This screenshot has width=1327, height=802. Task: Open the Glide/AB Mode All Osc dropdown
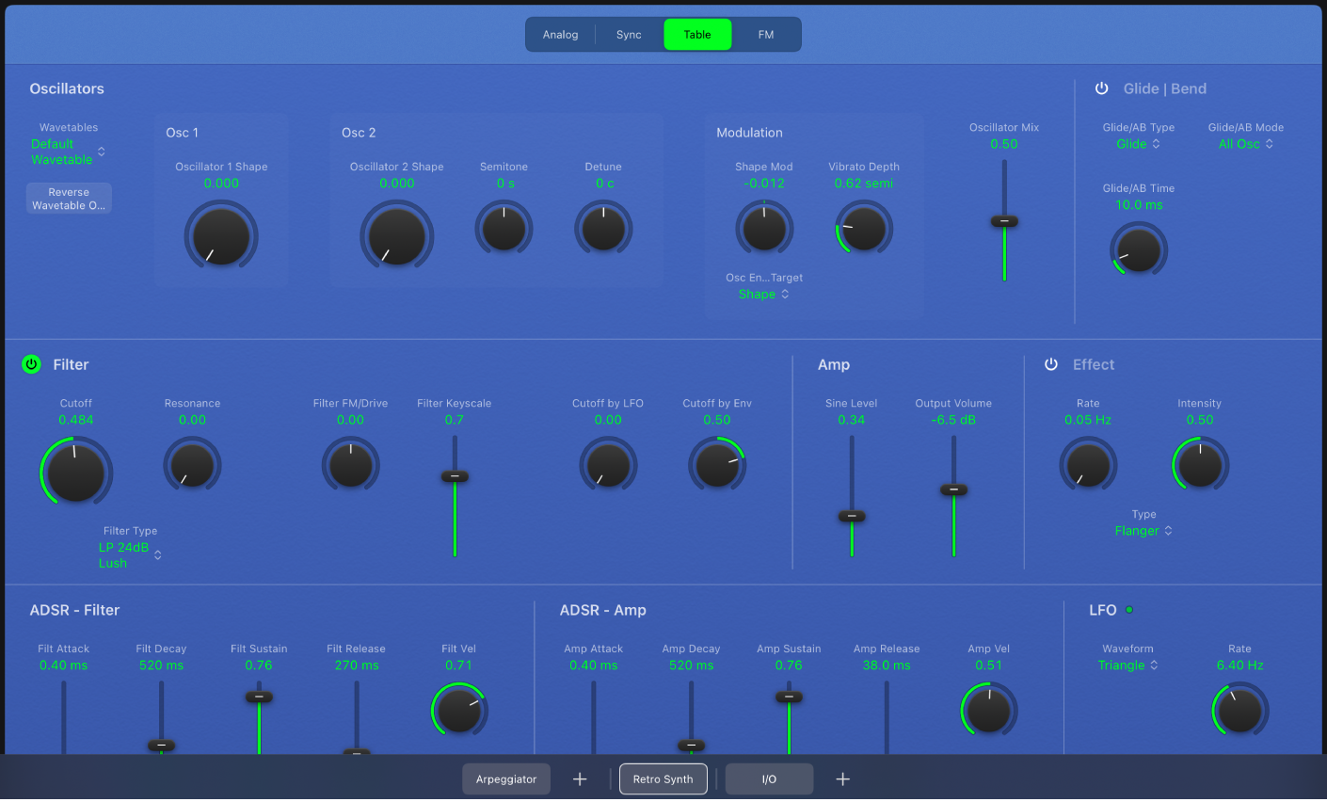pos(1244,144)
